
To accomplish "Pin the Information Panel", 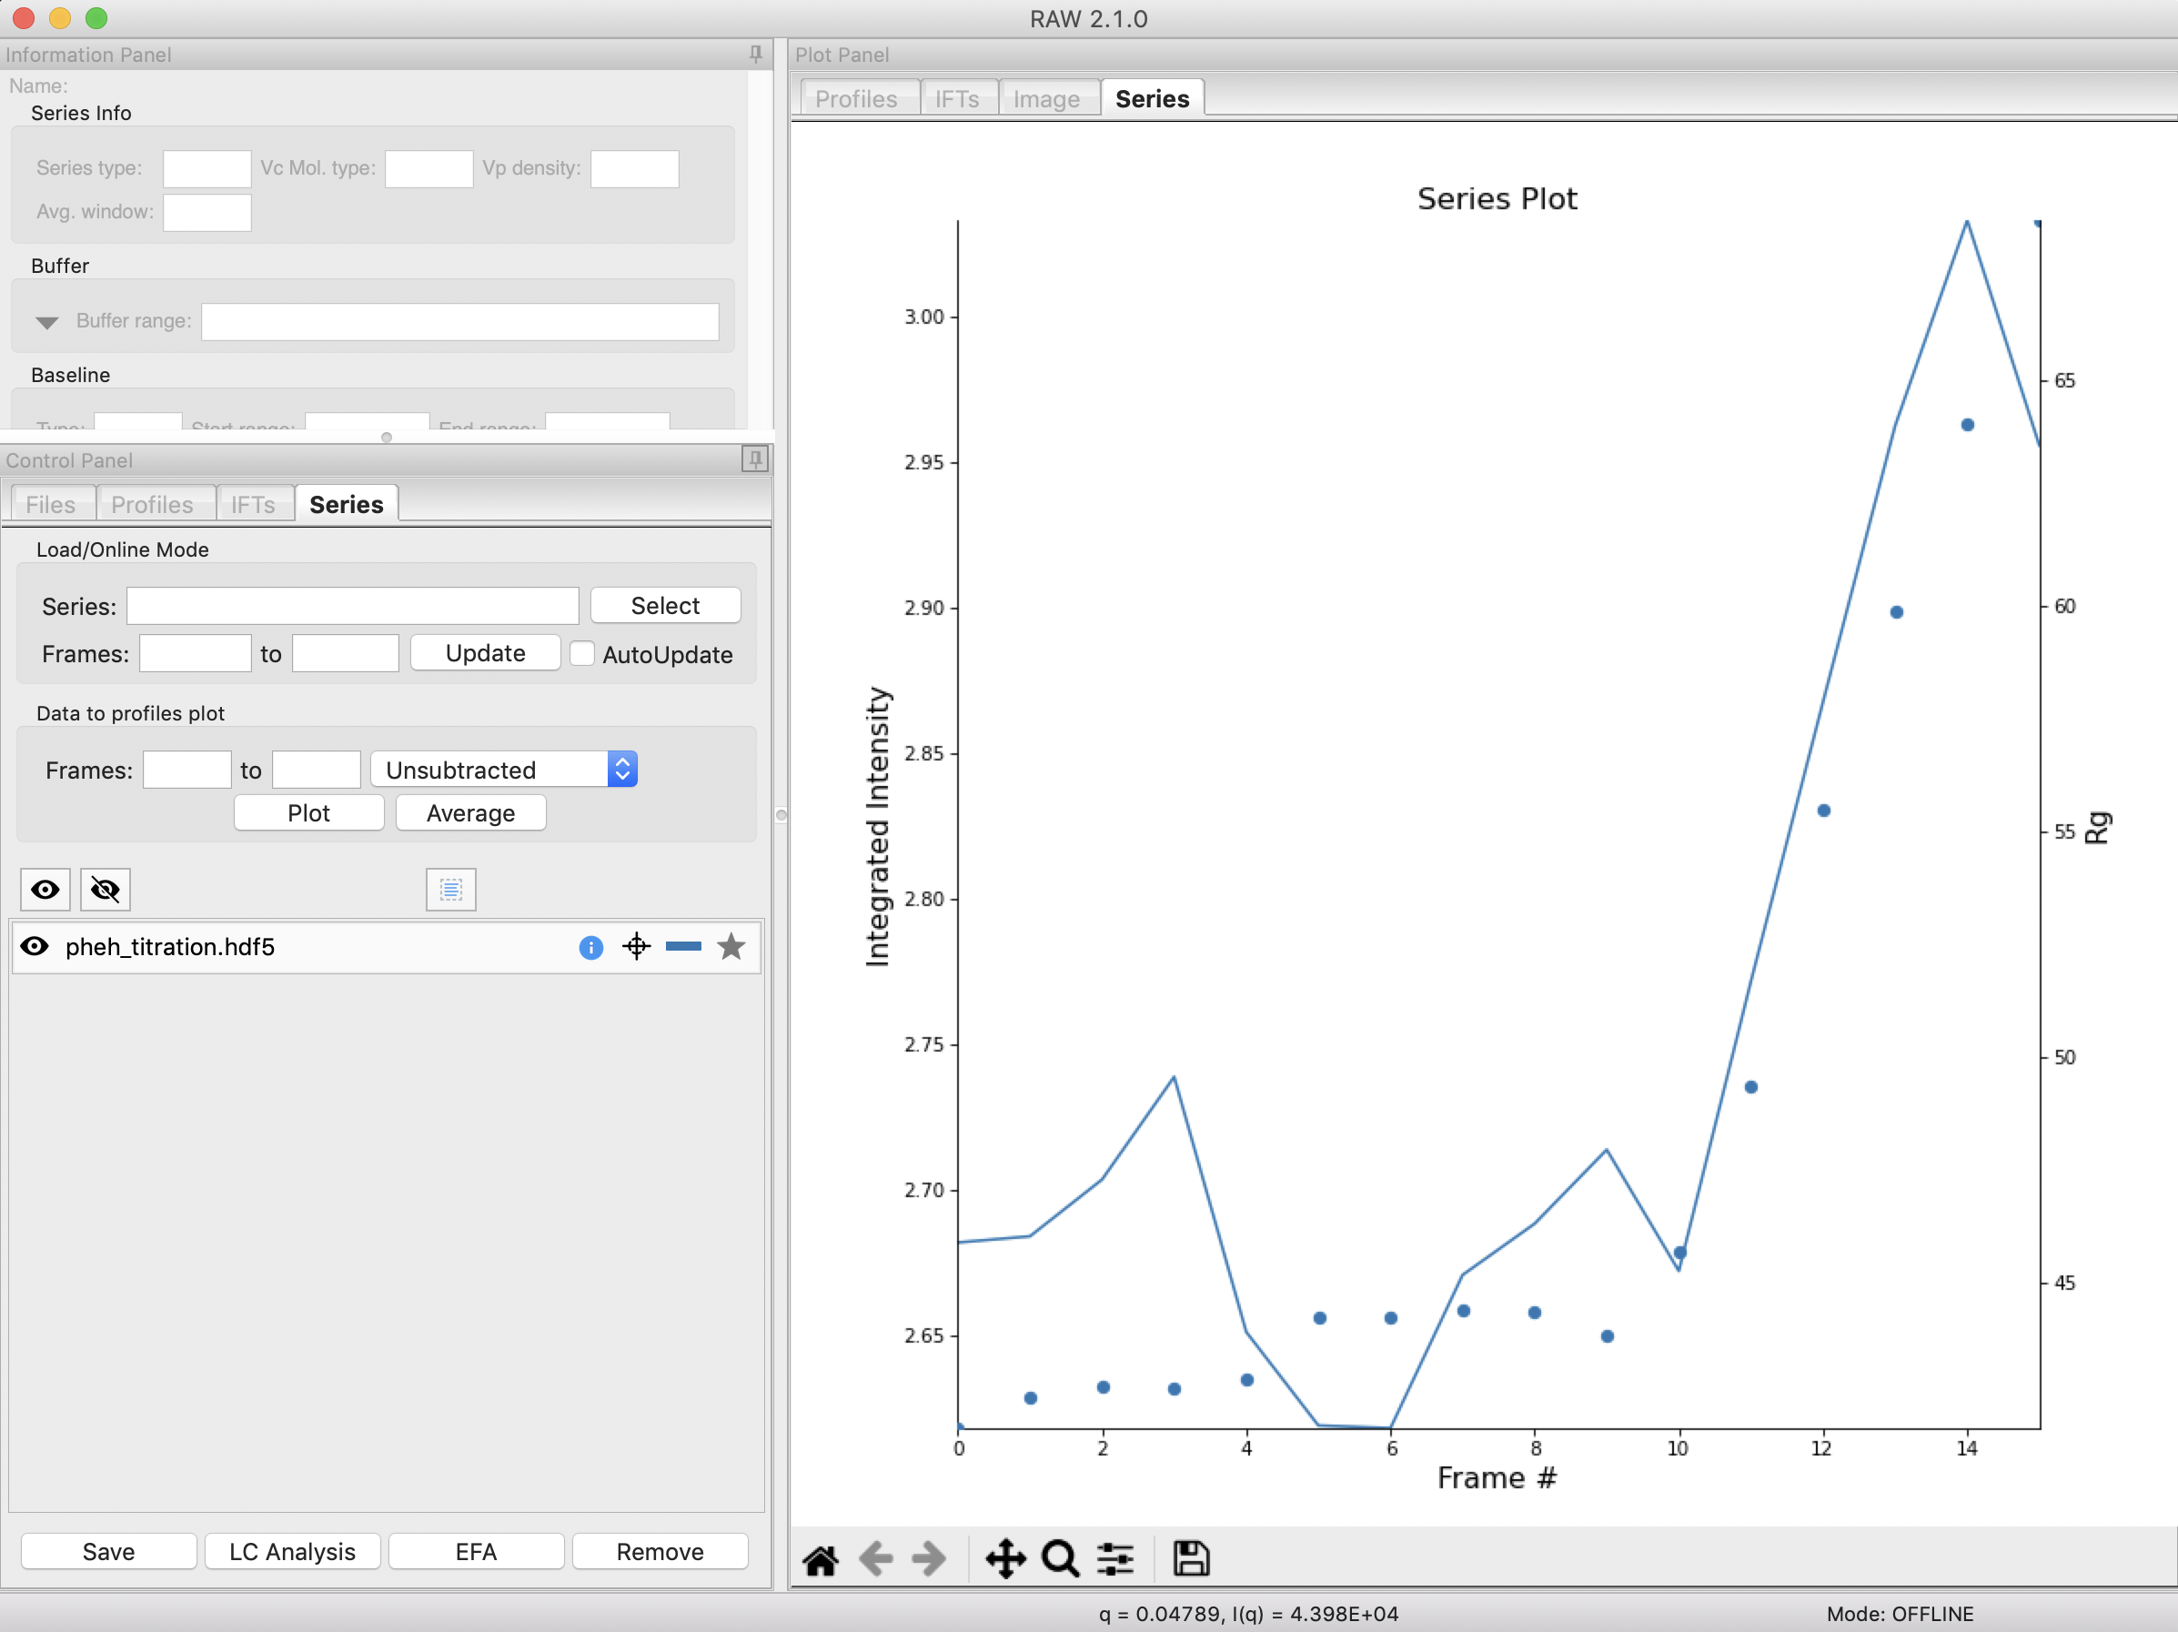I will pyautogui.click(x=755, y=55).
